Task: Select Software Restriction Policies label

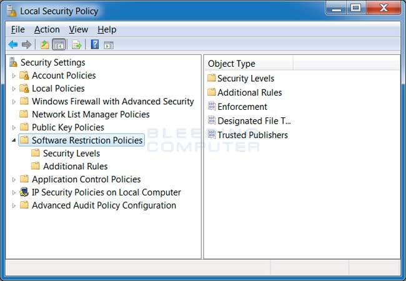Action: click(87, 140)
